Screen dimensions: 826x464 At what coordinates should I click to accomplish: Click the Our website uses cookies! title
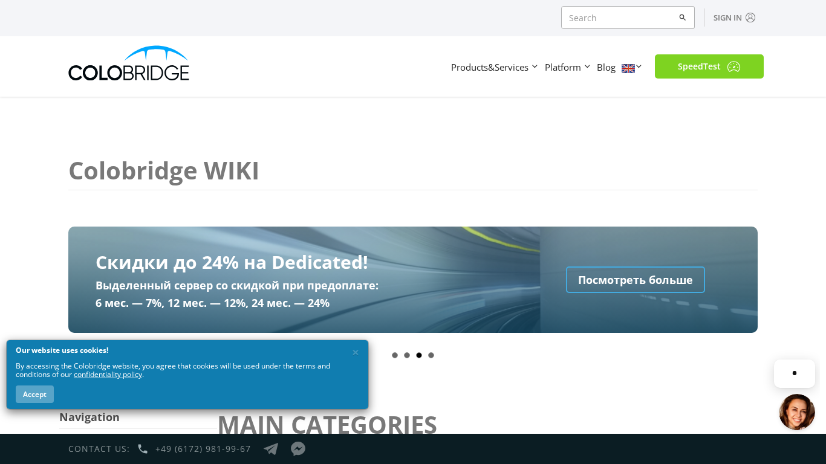tap(62, 350)
